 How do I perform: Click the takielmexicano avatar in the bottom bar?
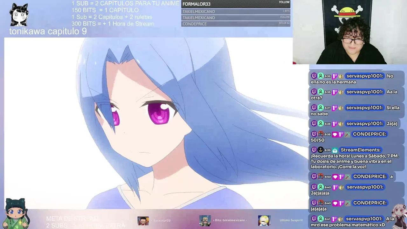(x=205, y=220)
